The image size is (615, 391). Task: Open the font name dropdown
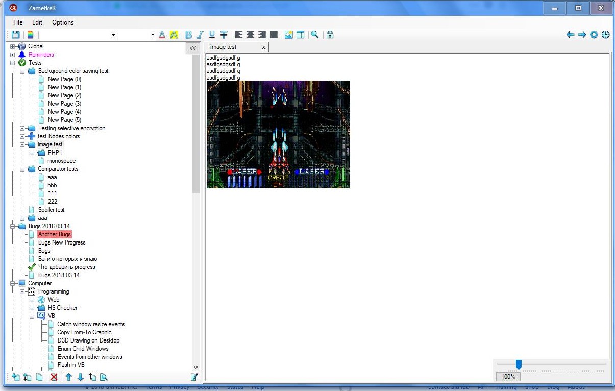[114, 34]
